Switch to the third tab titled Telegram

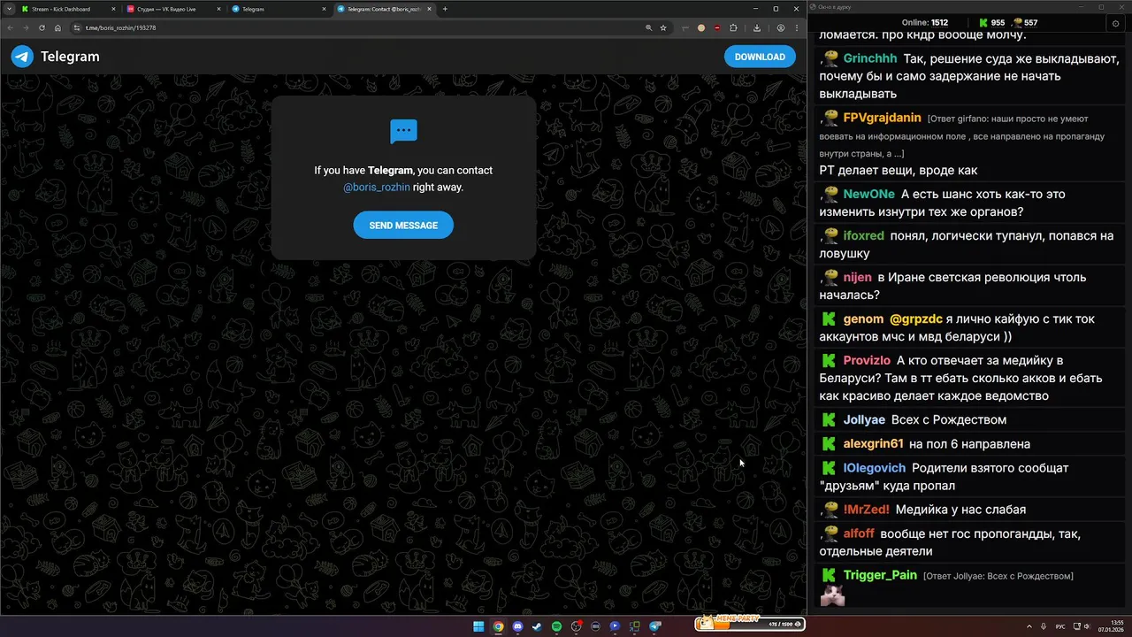click(279, 9)
